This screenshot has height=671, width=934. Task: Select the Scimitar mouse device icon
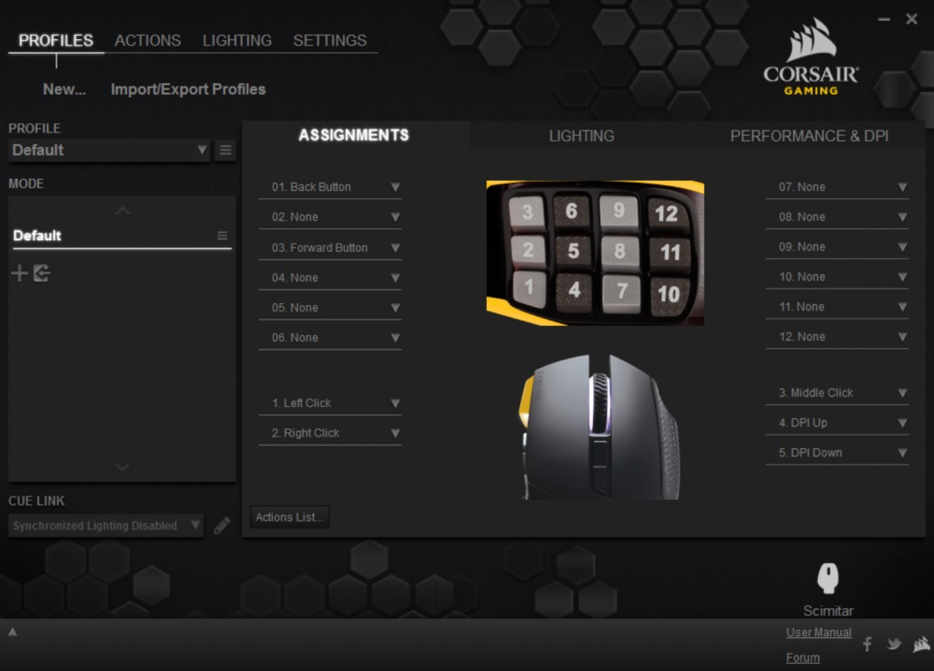[x=827, y=579]
